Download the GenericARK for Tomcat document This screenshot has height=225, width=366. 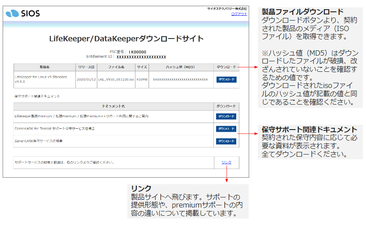(226, 129)
